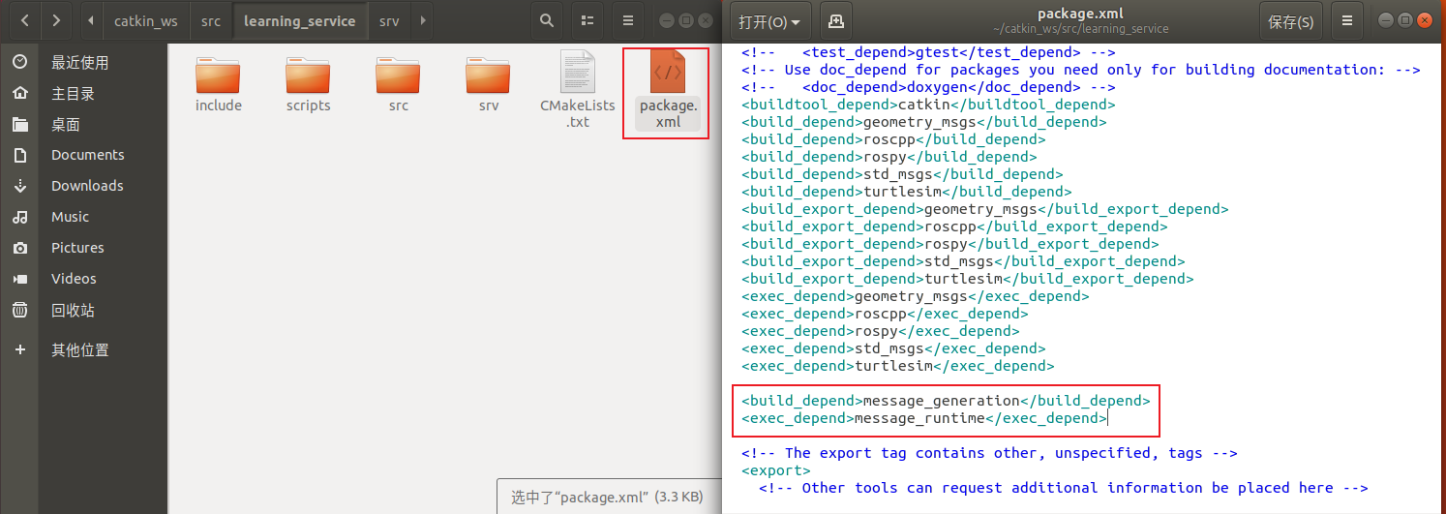The width and height of the screenshot is (1446, 514).
Task: Open Trash (回收站) in sidebar
Action: coord(84,311)
